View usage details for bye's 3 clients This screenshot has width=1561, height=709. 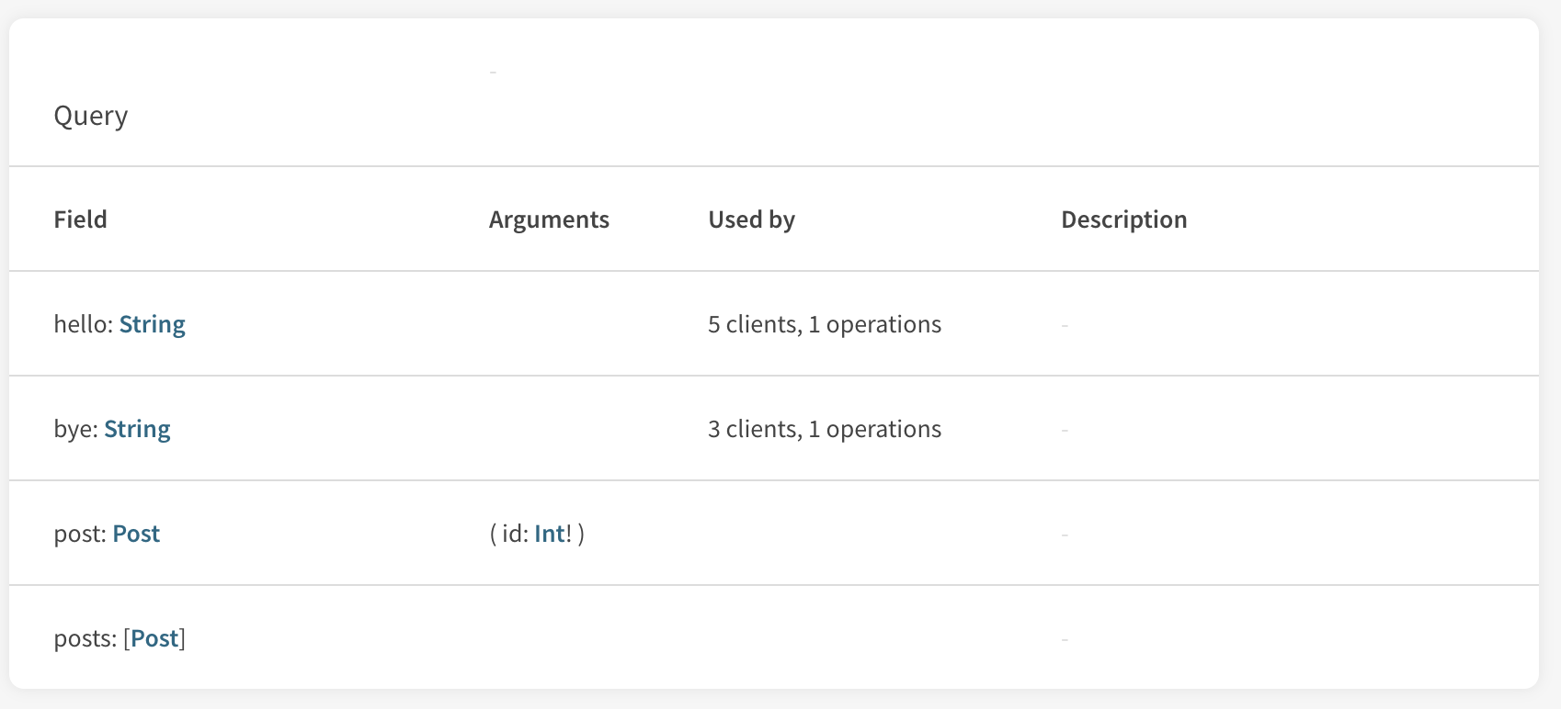pyautogui.click(x=824, y=428)
